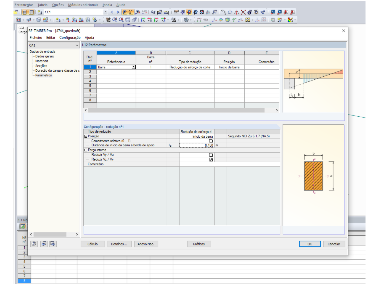Click the help question mark icon at bottom left

coord(34,244)
